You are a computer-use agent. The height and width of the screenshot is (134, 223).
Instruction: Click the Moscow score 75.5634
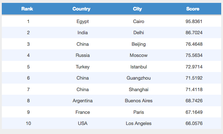pos(194,55)
